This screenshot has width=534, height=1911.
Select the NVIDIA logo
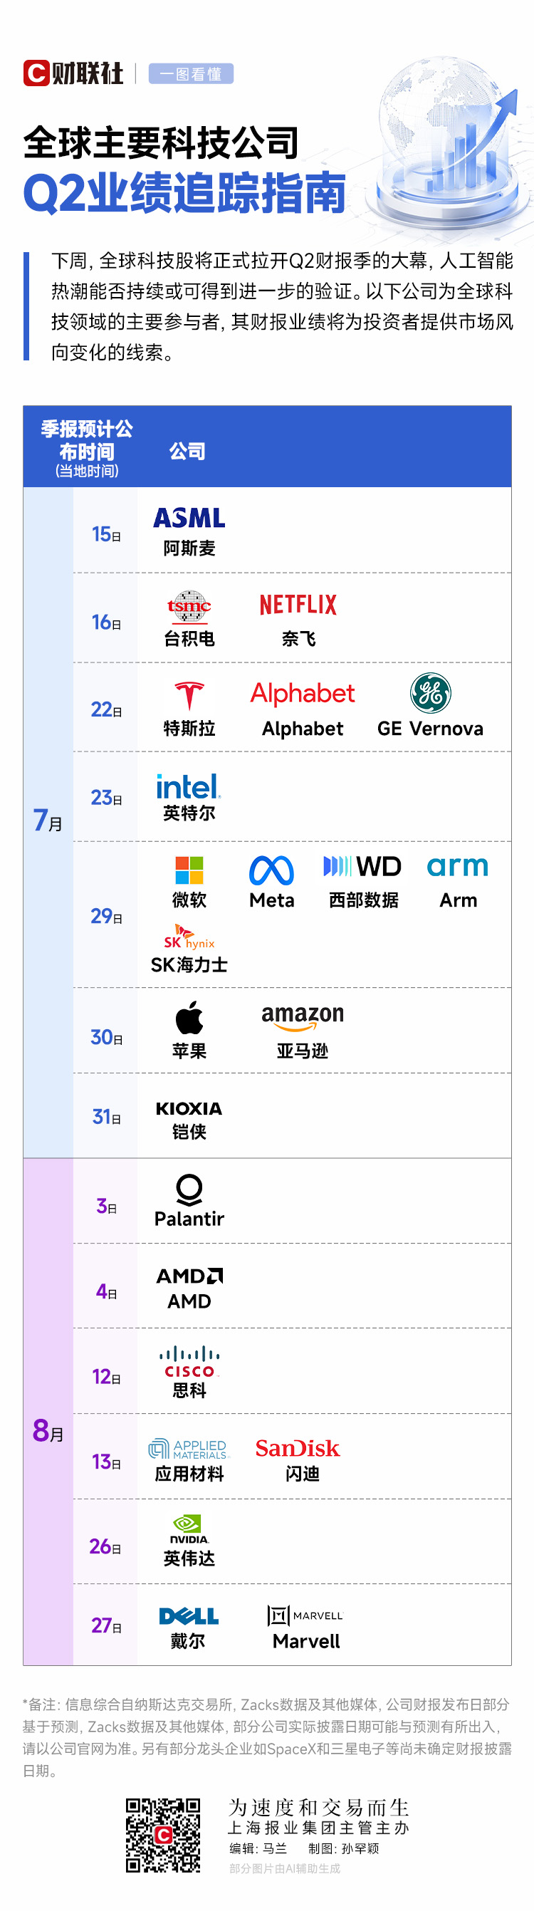click(x=189, y=1529)
